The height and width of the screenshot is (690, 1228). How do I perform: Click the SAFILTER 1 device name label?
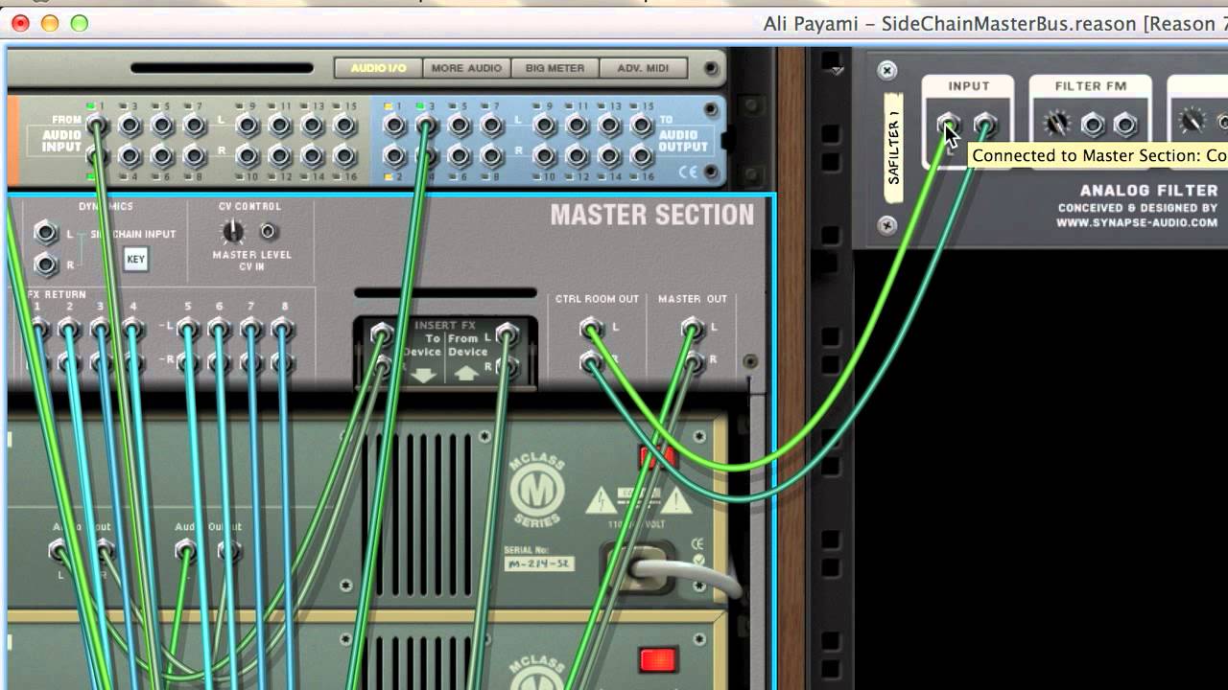894,148
